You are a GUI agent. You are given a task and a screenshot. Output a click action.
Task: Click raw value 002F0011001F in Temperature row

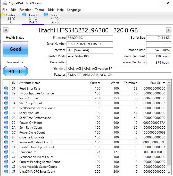[154, 152]
